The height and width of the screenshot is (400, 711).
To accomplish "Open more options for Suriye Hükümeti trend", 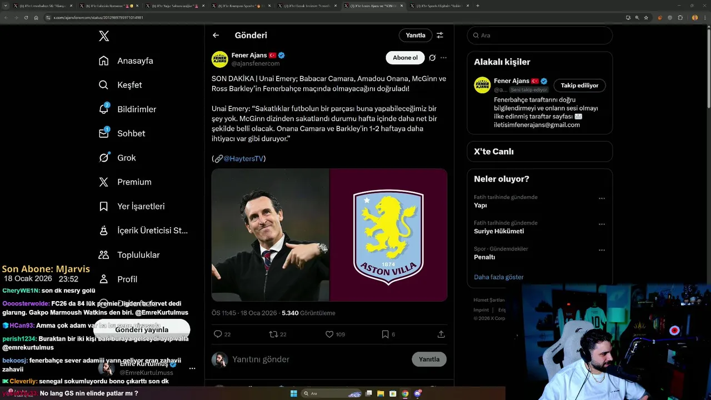I will (x=602, y=224).
